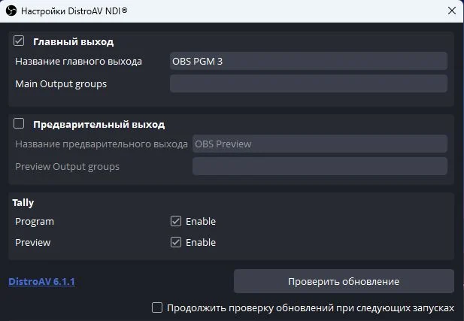The width and height of the screenshot is (464, 321).
Task: Toggle Tally Preview Enable checkbox
Action: point(176,242)
